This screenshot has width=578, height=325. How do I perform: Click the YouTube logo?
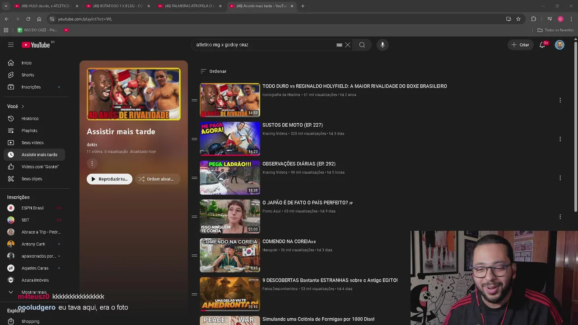[x=36, y=45]
